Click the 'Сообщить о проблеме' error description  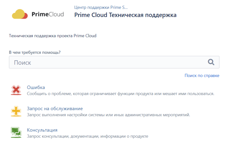[x=120, y=94]
